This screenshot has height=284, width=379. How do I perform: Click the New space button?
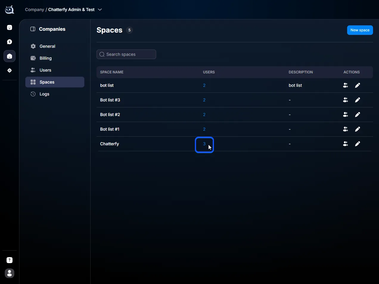point(360,30)
